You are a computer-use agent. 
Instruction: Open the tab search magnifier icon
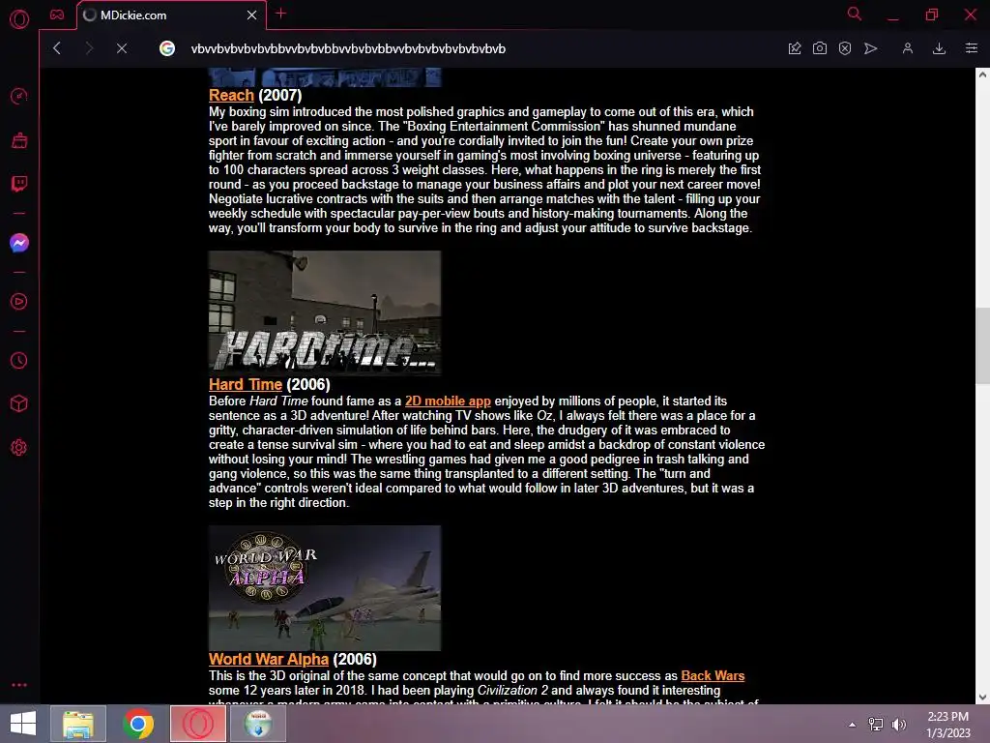tap(855, 14)
